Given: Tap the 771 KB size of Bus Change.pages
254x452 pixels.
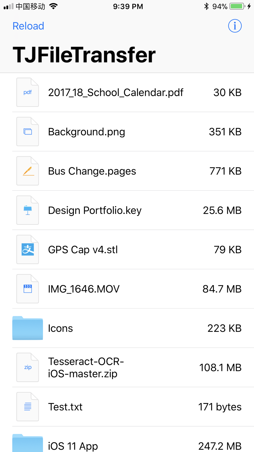Looking at the screenshot, I should tap(225, 171).
